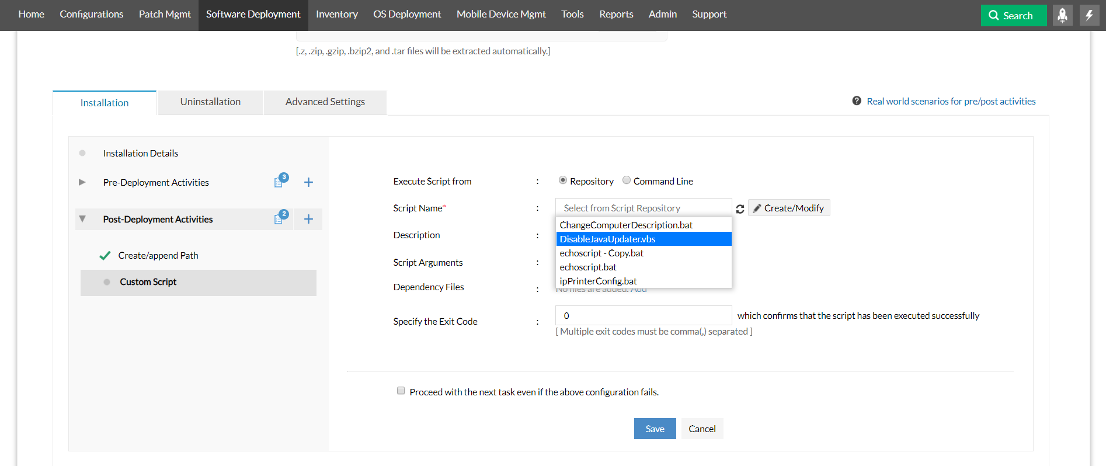1106x466 pixels.
Task: Open the Patch Mgmt menu
Action: [165, 15]
